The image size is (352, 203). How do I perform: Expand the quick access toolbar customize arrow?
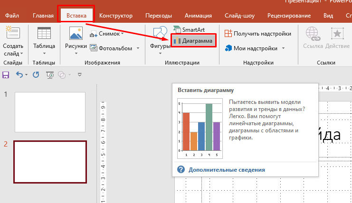pyautogui.click(x=79, y=74)
